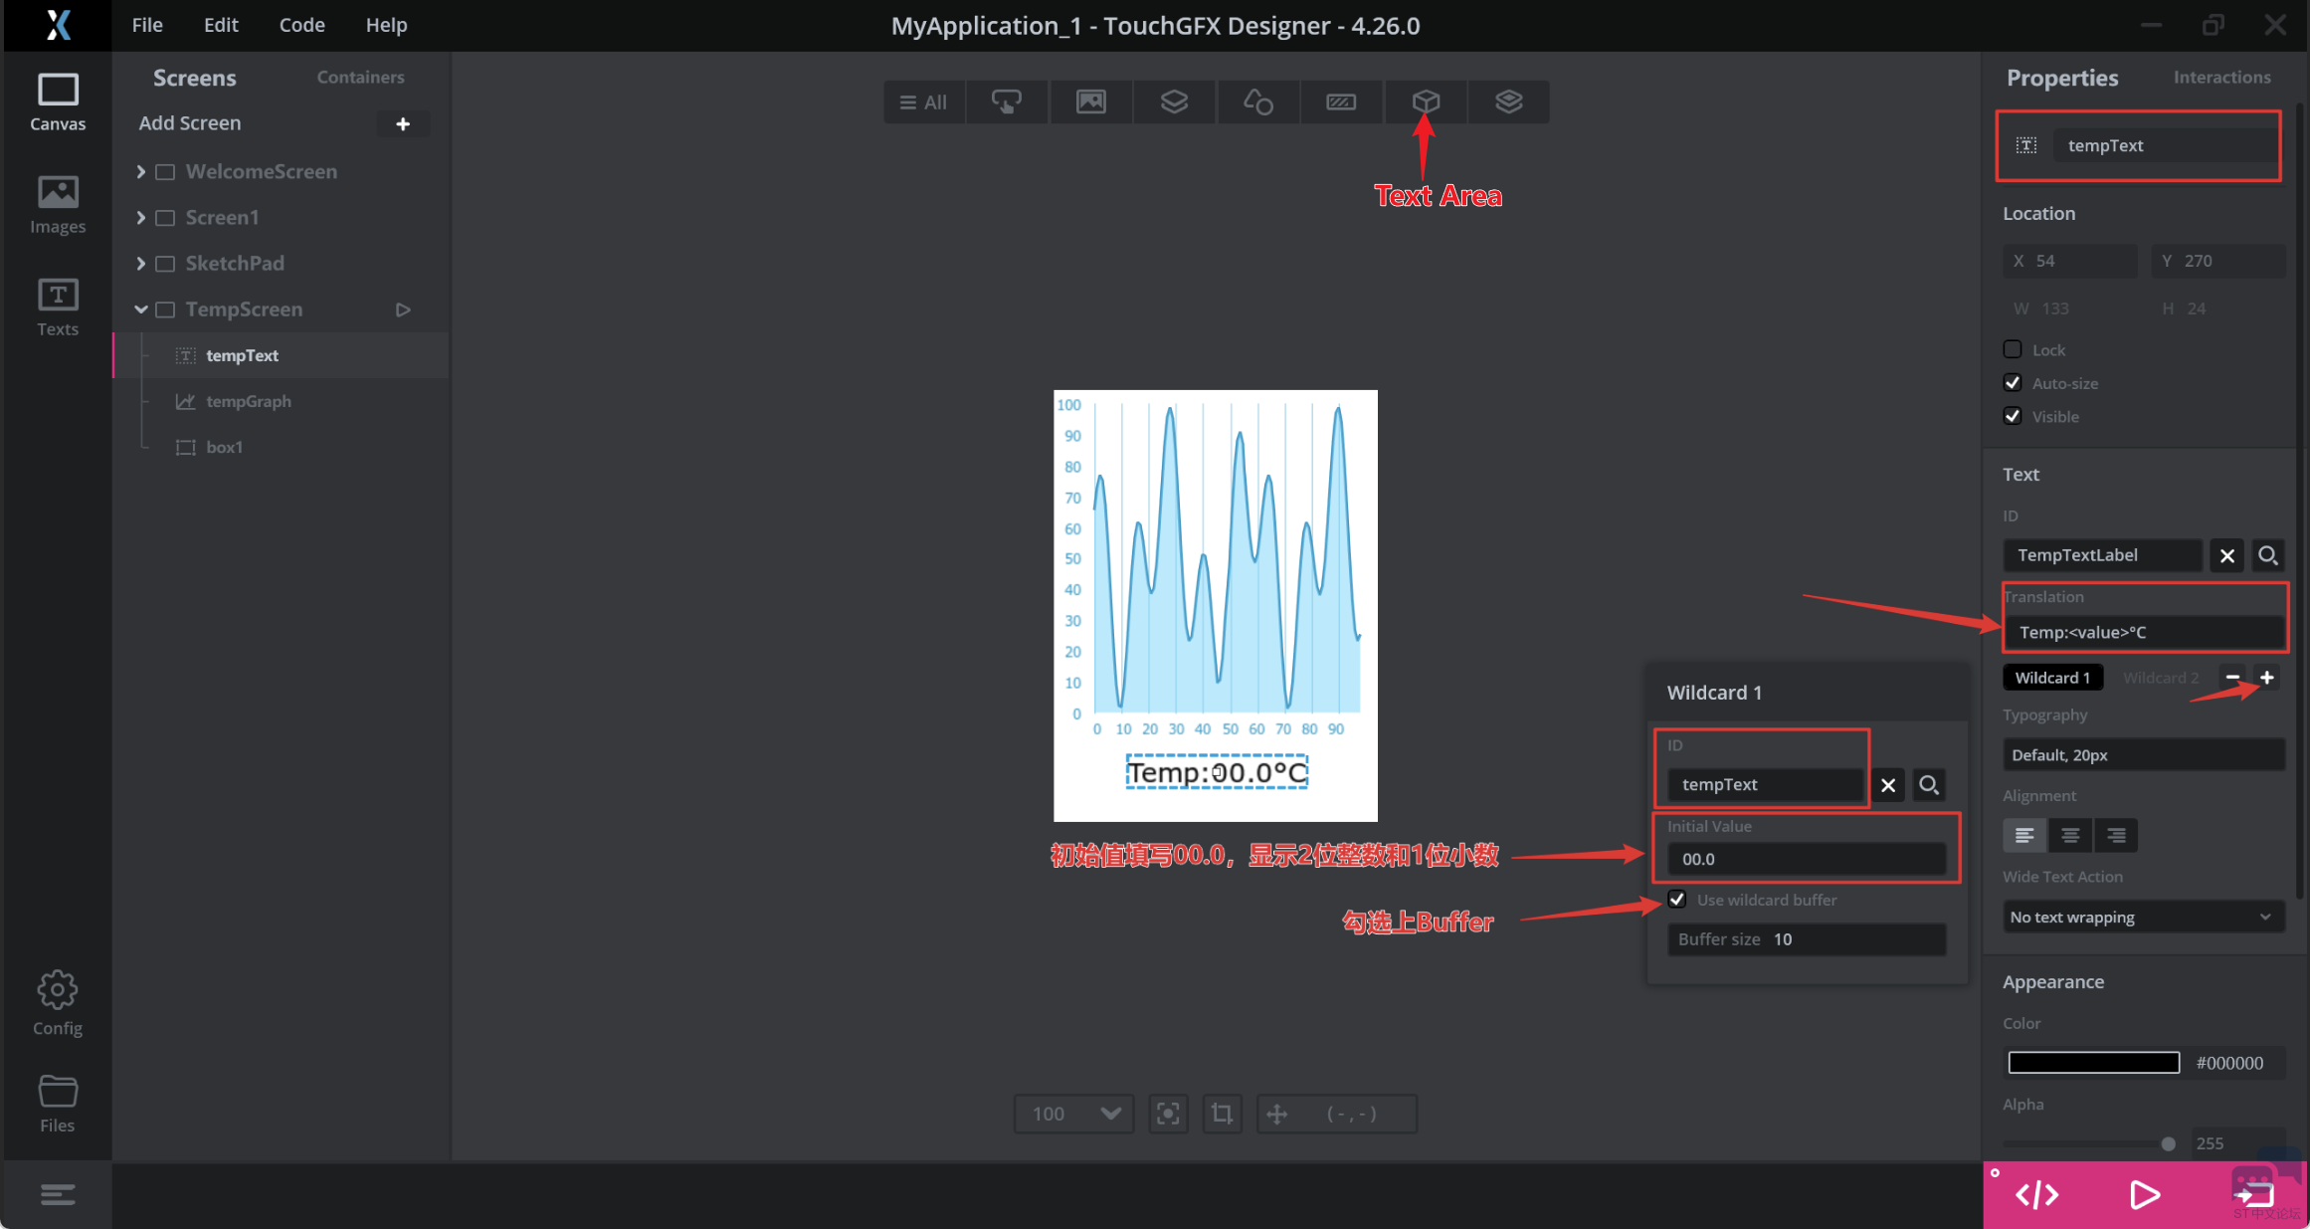This screenshot has height=1229, width=2310.
Task: Run the simulator play button
Action: click(x=2144, y=1194)
